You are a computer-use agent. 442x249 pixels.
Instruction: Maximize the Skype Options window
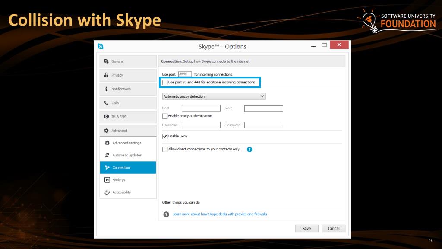tap(324, 45)
